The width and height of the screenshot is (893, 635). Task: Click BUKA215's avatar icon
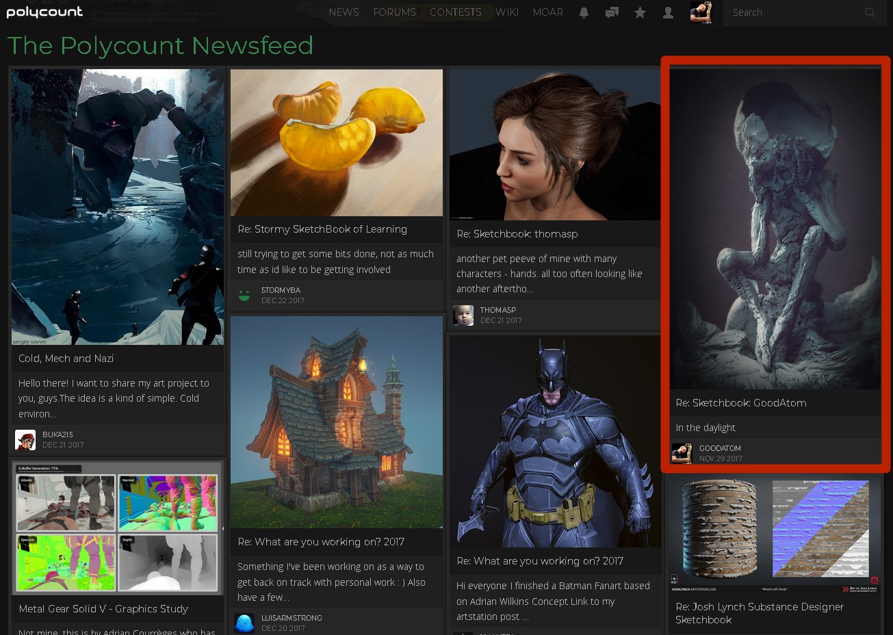pyautogui.click(x=25, y=440)
